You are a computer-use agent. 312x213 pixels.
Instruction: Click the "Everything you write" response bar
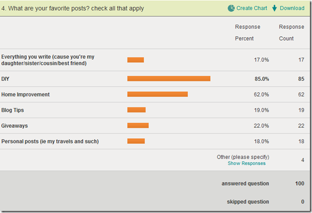point(135,60)
